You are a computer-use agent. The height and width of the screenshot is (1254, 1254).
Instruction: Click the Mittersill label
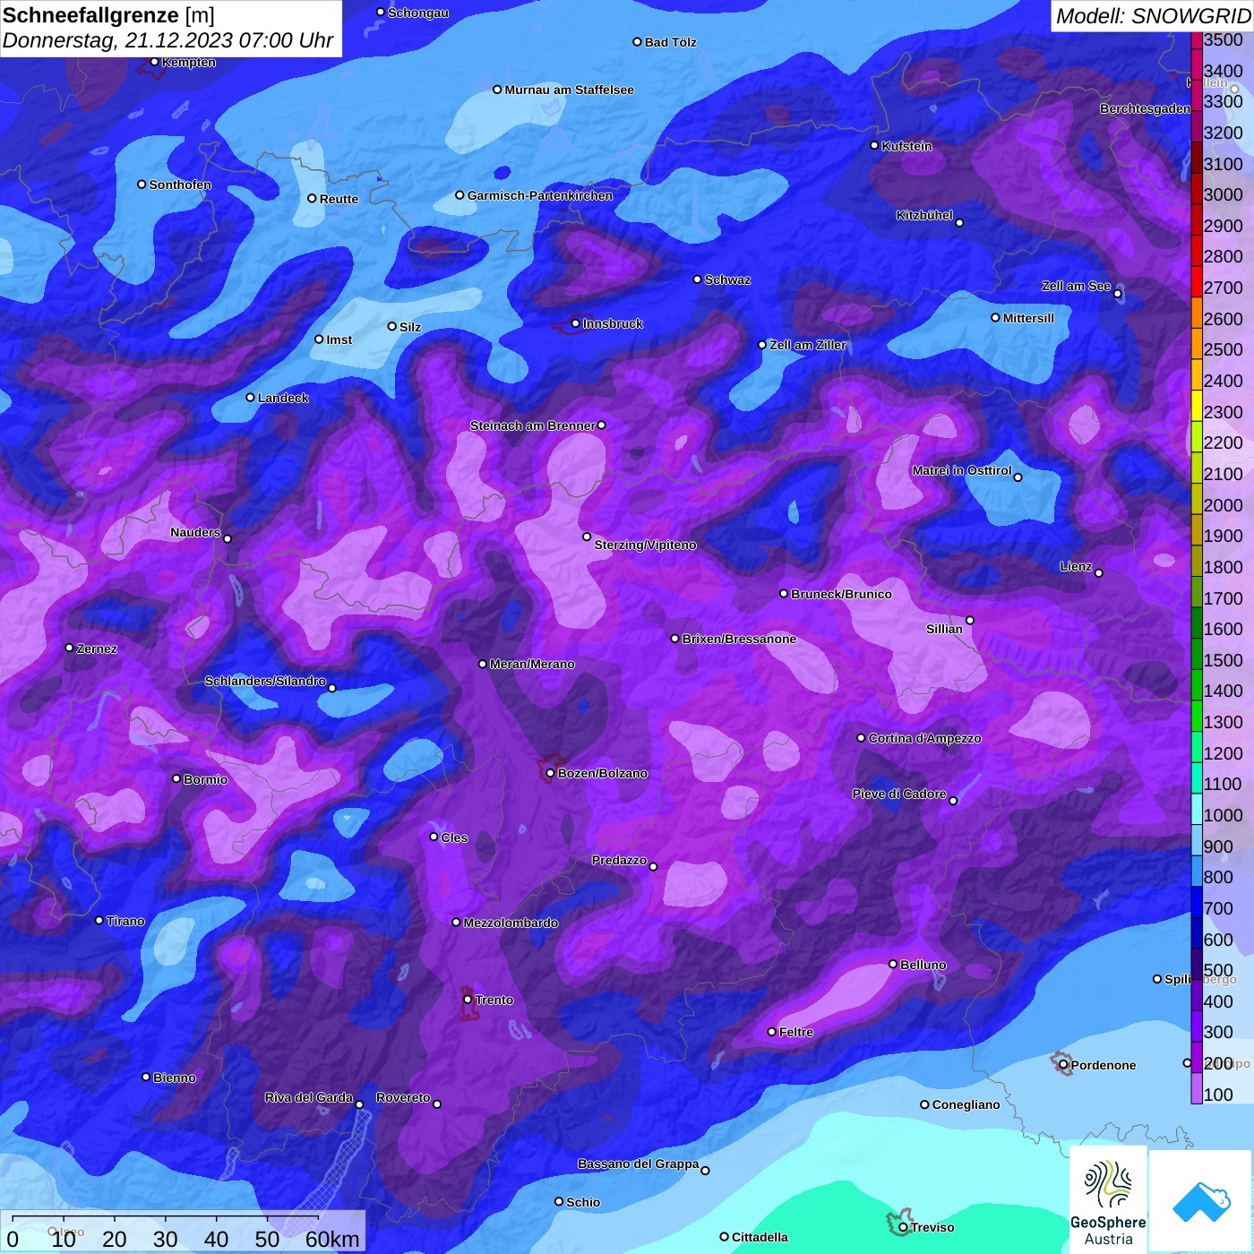(x=1028, y=318)
